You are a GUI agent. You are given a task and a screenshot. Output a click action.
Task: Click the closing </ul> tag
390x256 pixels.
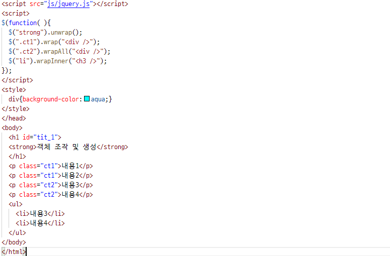coord(17,233)
